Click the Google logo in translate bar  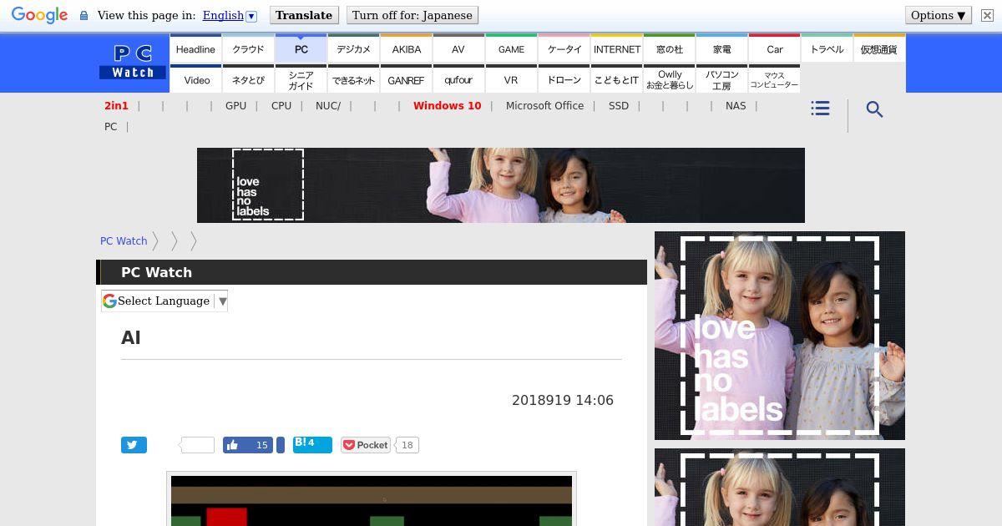tap(39, 15)
